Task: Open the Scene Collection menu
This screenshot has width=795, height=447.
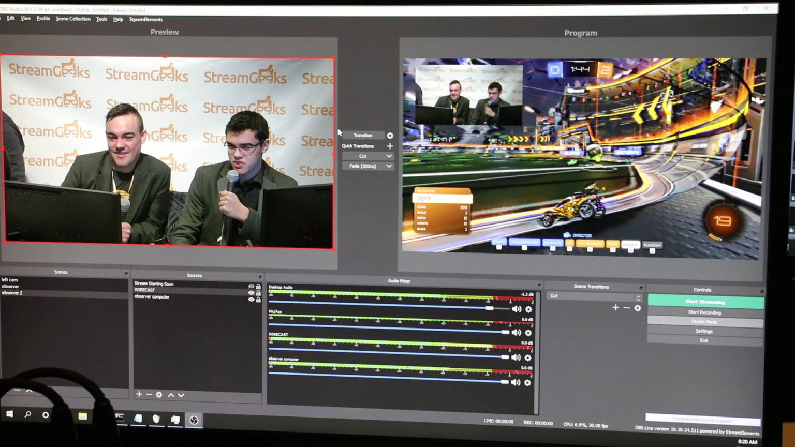Action: click(73, 19)
